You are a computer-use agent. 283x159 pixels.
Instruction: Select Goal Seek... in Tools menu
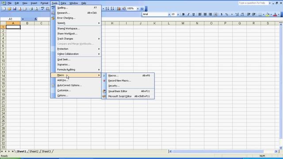click(76, 59)
